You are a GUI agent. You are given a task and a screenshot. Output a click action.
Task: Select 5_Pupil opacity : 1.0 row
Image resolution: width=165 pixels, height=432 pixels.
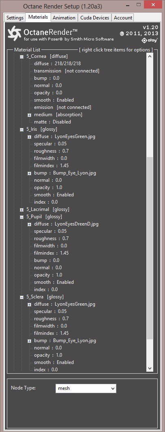point(48,275)
